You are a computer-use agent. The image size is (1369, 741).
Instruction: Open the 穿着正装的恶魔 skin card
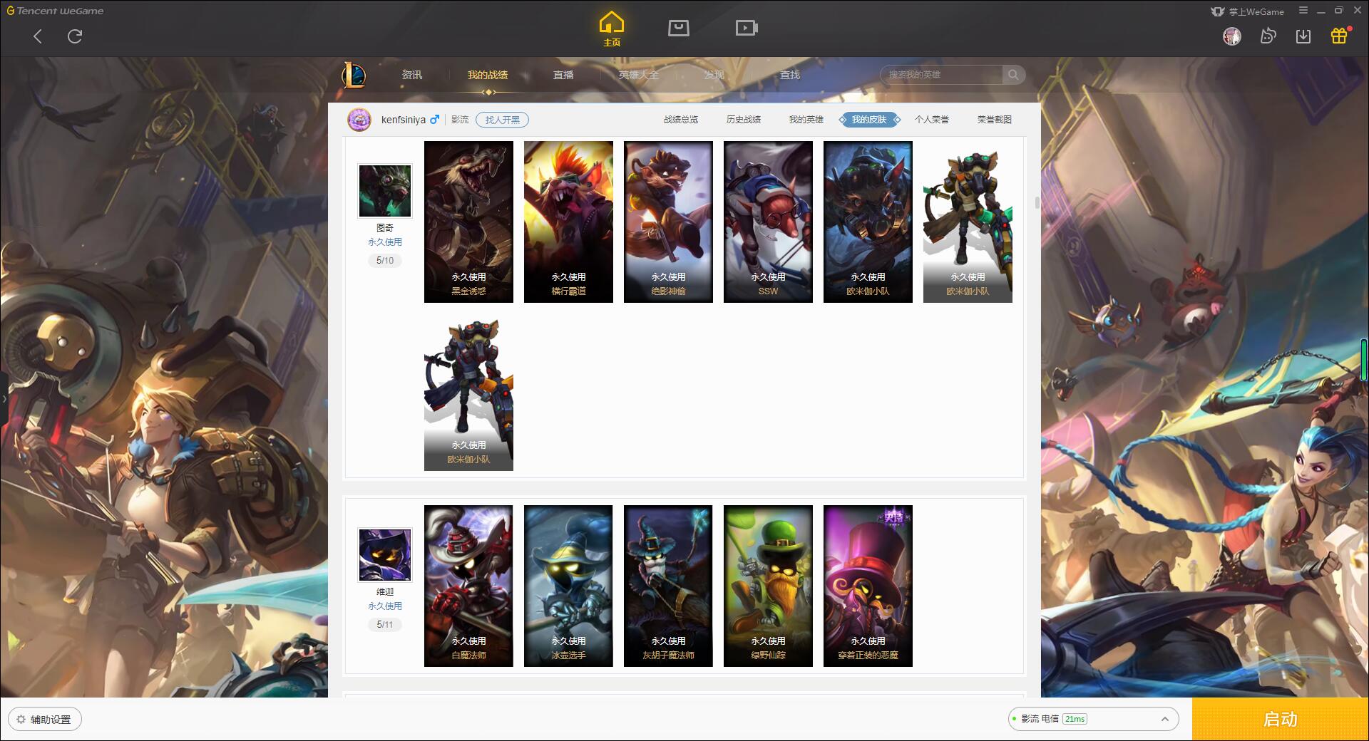(x=868, y=586)
